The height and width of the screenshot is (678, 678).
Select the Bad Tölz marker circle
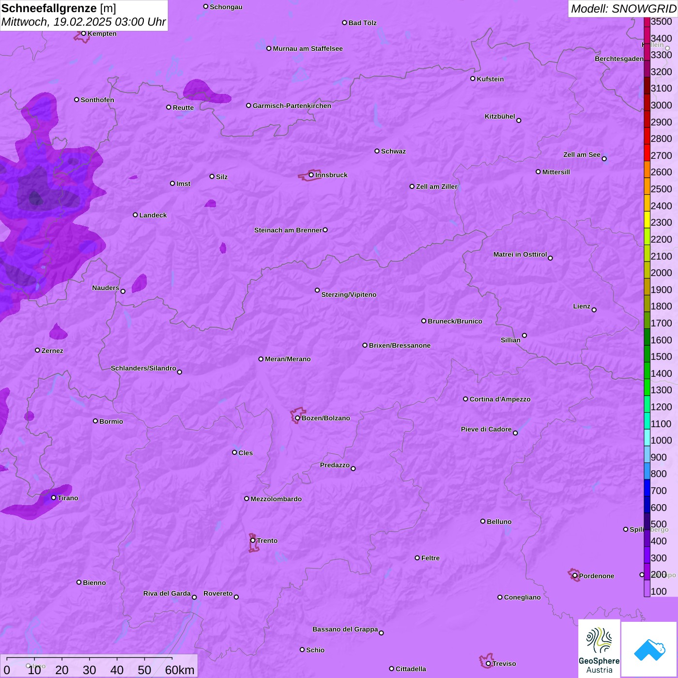click(x=344, y=23)
